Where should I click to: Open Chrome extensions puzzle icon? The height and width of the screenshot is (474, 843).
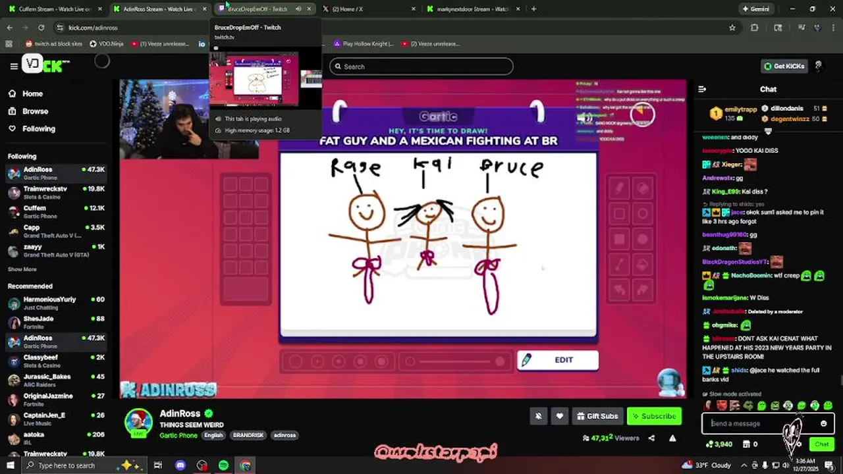(x=755, y=28)
